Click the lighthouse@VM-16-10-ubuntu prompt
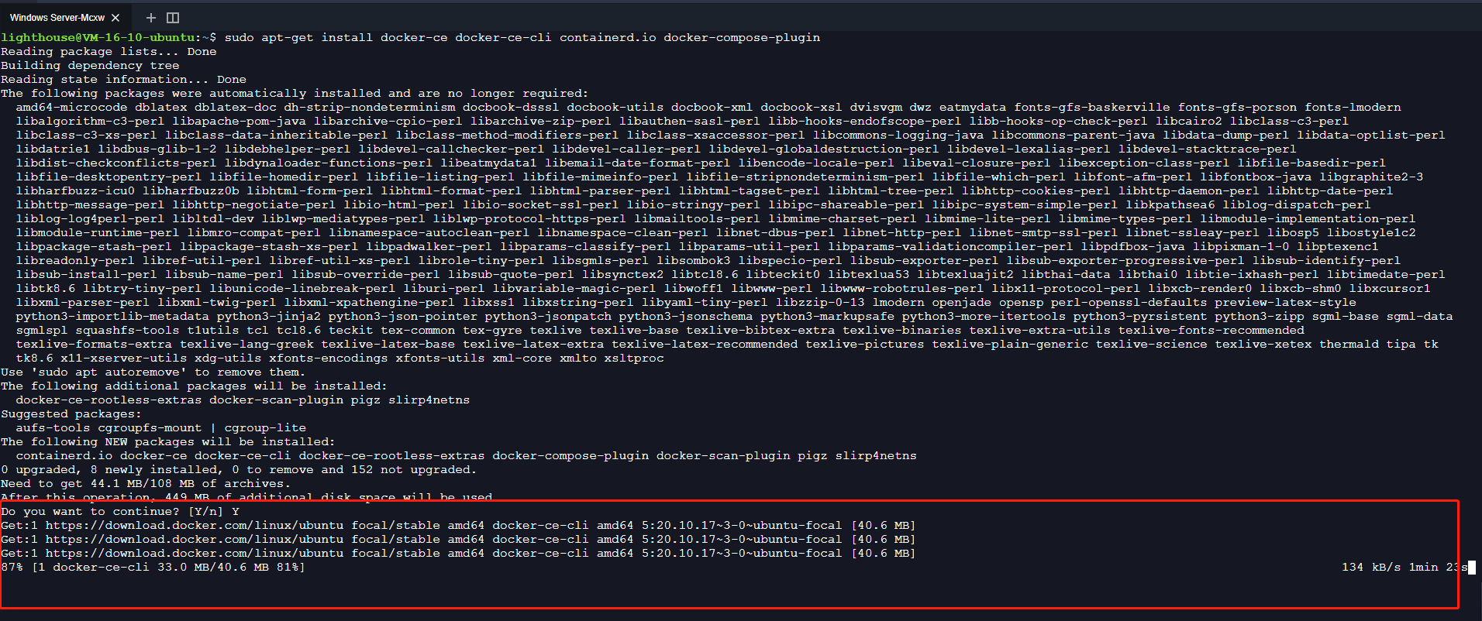Image resolution: width=1482 pixels, height=621 pixels. coord(109,37)
